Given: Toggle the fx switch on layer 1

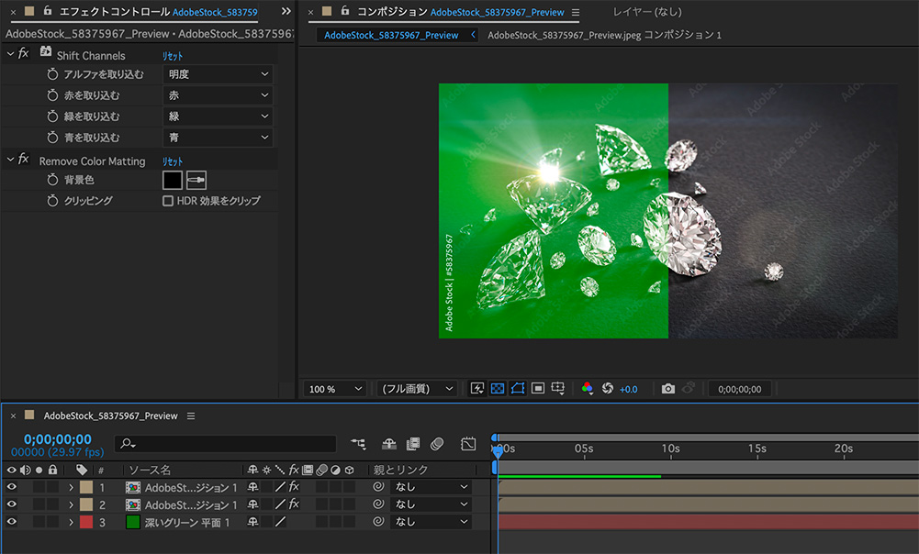Looking at the screenshot, I should (293, 486).
